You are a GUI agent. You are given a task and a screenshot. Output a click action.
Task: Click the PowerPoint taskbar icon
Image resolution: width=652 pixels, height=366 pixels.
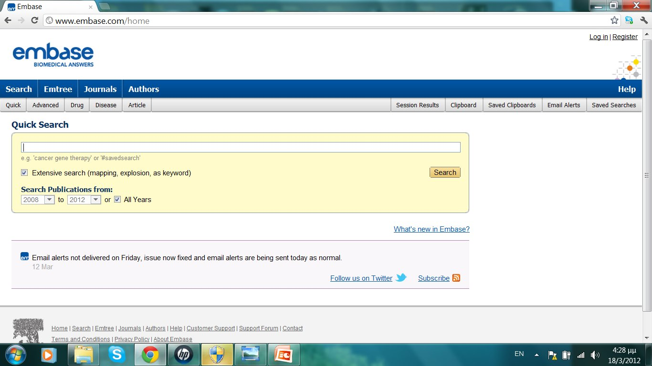point(283,355)
